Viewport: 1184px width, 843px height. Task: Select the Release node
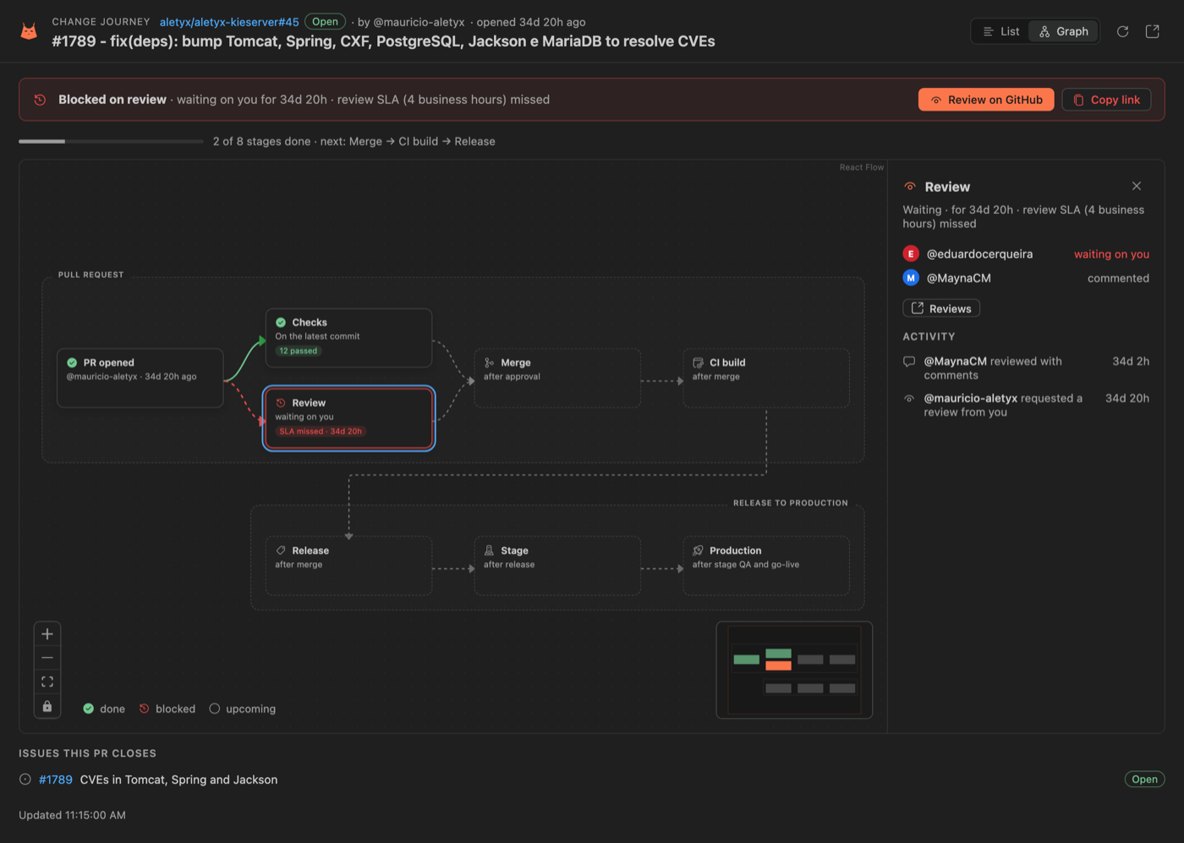click(348, 565)
